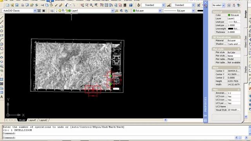
Task: Click the Help question mark icon
Action: coord(131,5)
